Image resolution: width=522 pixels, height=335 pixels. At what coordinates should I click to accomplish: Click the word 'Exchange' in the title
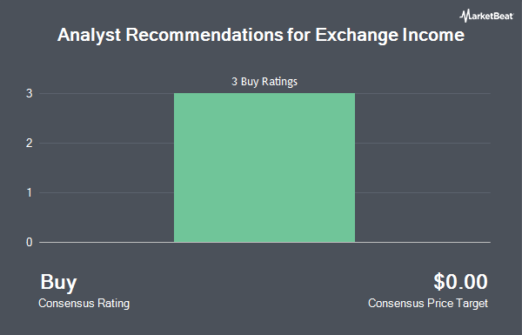pyautogui.click(x=357, y=35)
